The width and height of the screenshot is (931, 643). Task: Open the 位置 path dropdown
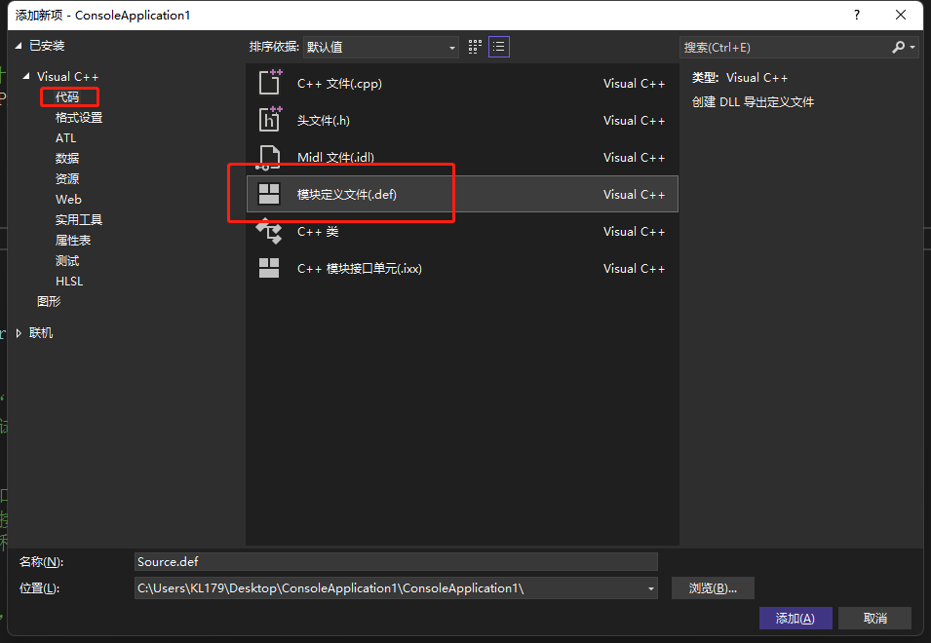point(650,588)
